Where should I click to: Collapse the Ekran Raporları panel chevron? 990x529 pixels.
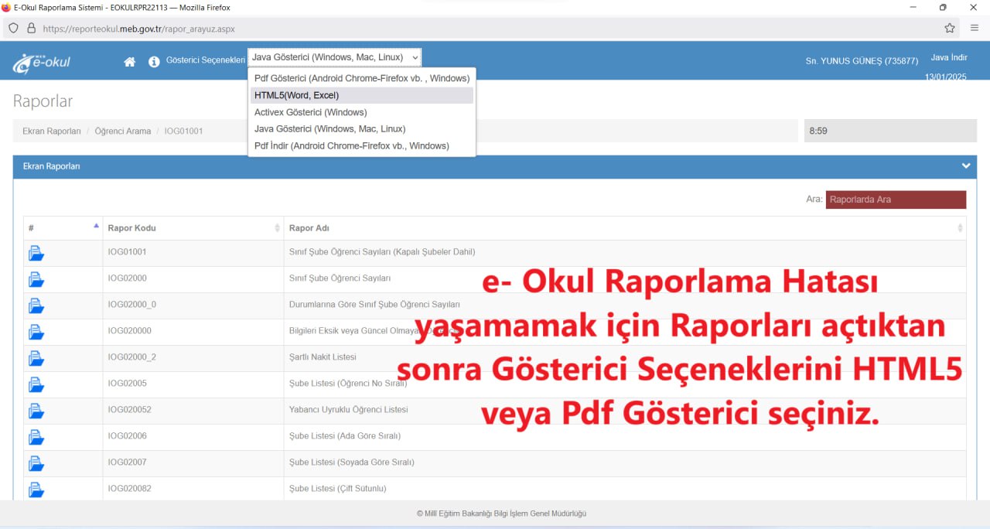tap(965, 166)
